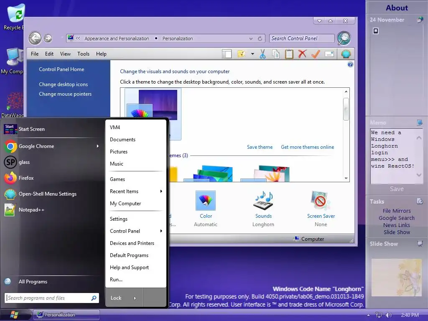428x321 pixels.
Task: Expand the Recent Items submenu arrow
Action: (161, 191)
